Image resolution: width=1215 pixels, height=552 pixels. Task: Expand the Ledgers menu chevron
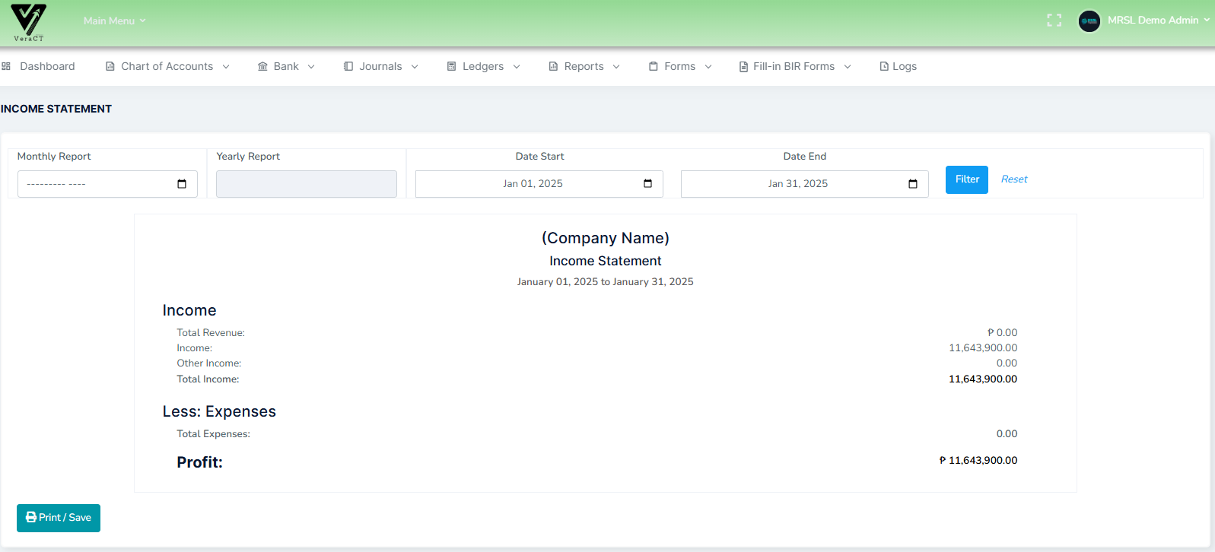[x=517, y=67]
